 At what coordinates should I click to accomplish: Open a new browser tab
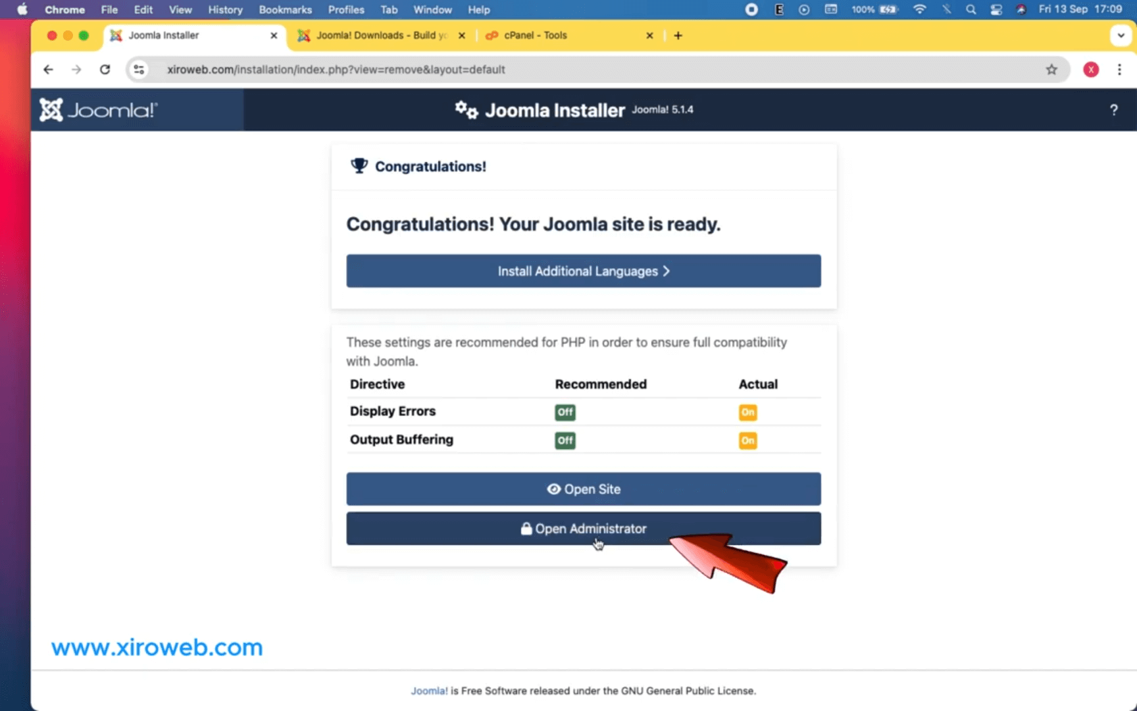point(678,36)
